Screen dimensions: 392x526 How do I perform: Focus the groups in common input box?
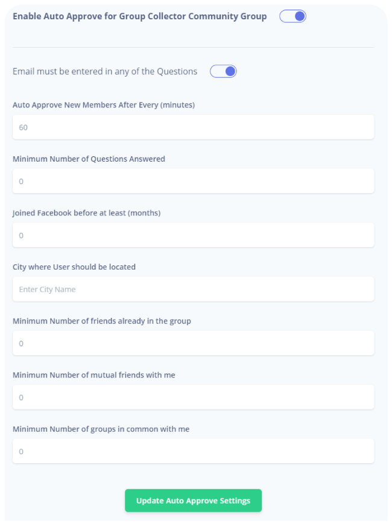pyautogui.click(x=193, y=451)
